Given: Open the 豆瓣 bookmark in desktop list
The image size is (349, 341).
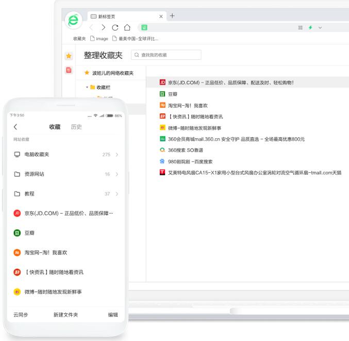Looking at the screenshot, I should click(x=173, y=94).
